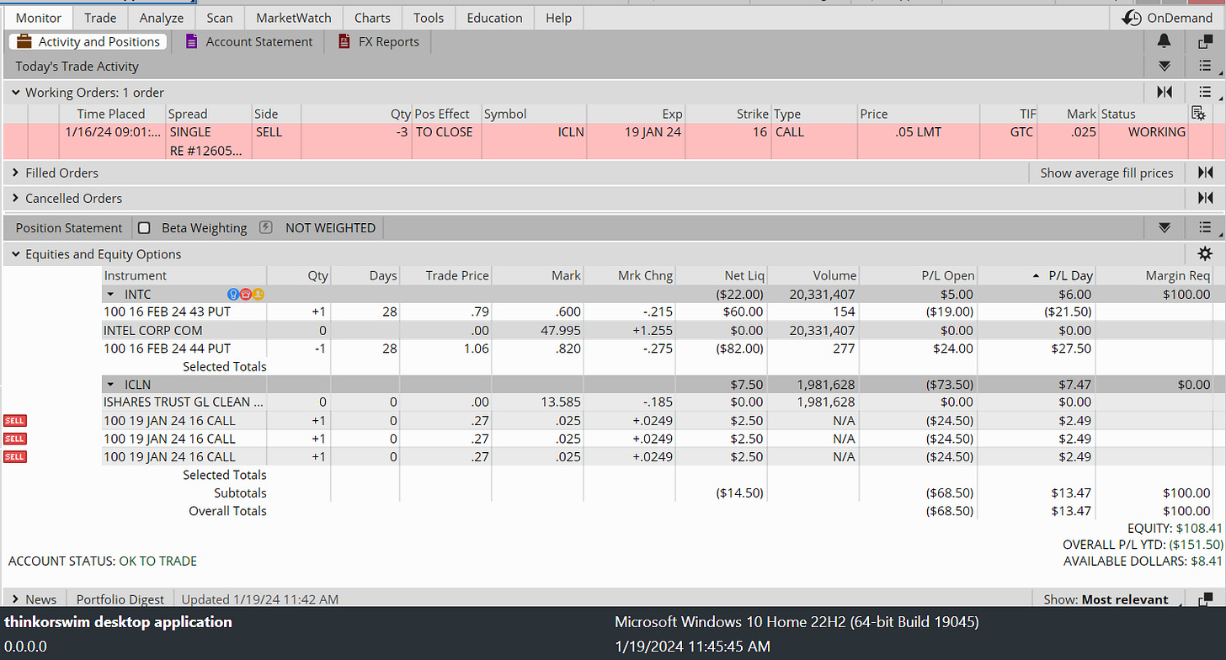Click red phone icon on INTC row
Image resolution: width=1226 pixels, height=660 pixels.
[245, 294]
